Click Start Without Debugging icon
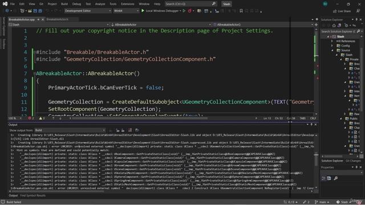365x205 pixels. pos(184,11)
